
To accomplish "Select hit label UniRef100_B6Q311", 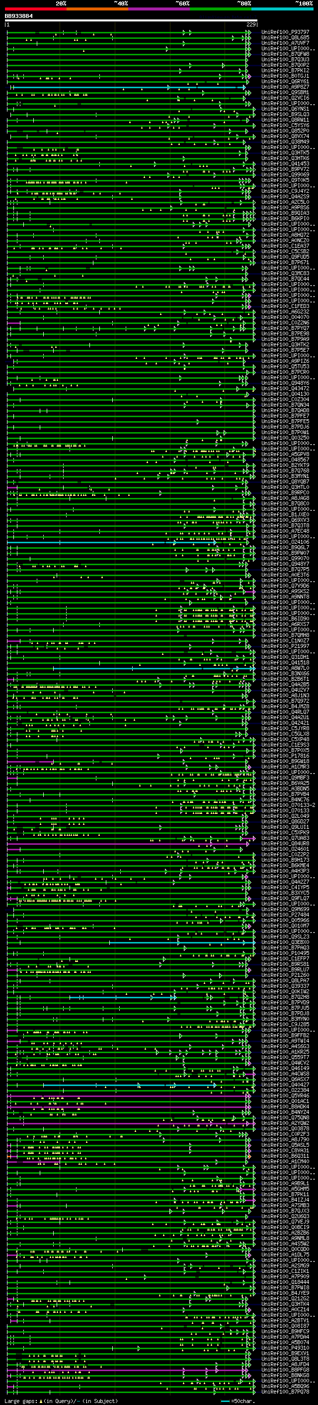I will click(x=285, y=1156).
